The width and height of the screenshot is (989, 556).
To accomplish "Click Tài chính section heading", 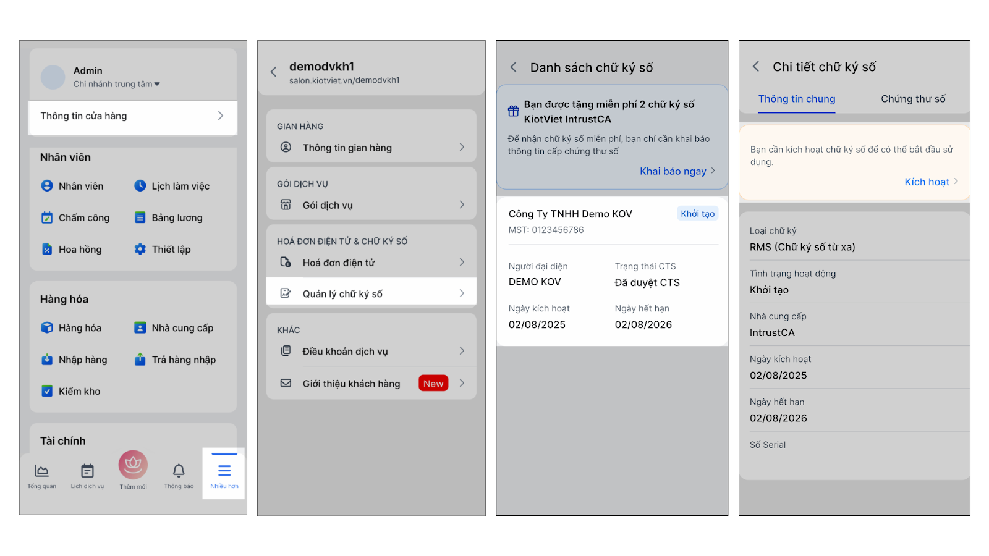I will tap(63, 441).
